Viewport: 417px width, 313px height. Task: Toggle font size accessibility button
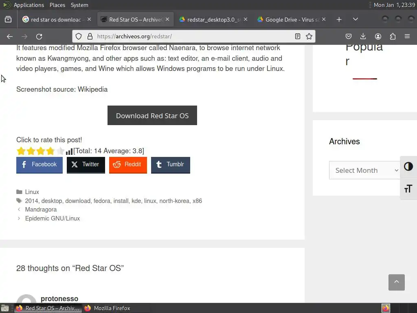408,189
